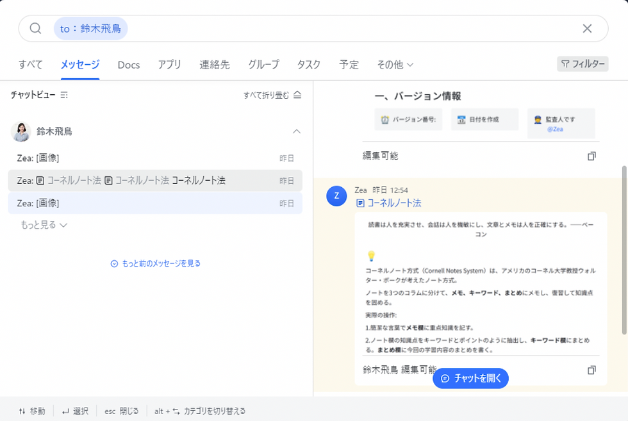Click the チャットを開く button
The height and width of the screenshot is (421, 628).
tap(470, 378)
